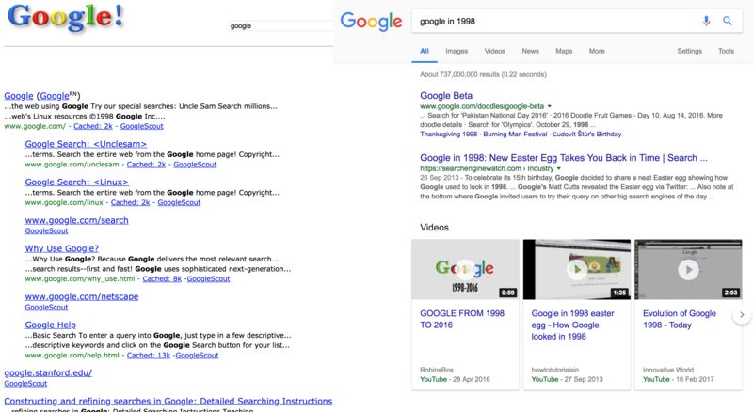This screenshot has height=412, width=753.
Task: Open 'Google Search: <Linux>' link
Action: [77, 182]
